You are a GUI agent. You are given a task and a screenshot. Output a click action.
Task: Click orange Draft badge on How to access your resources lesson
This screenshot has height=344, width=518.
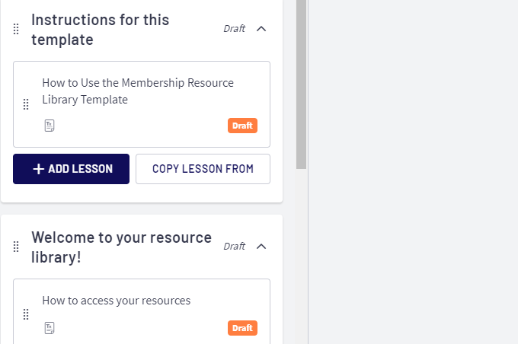(242, 328)
